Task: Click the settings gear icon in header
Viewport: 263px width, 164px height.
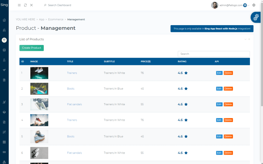Action: tap(254, 5)
